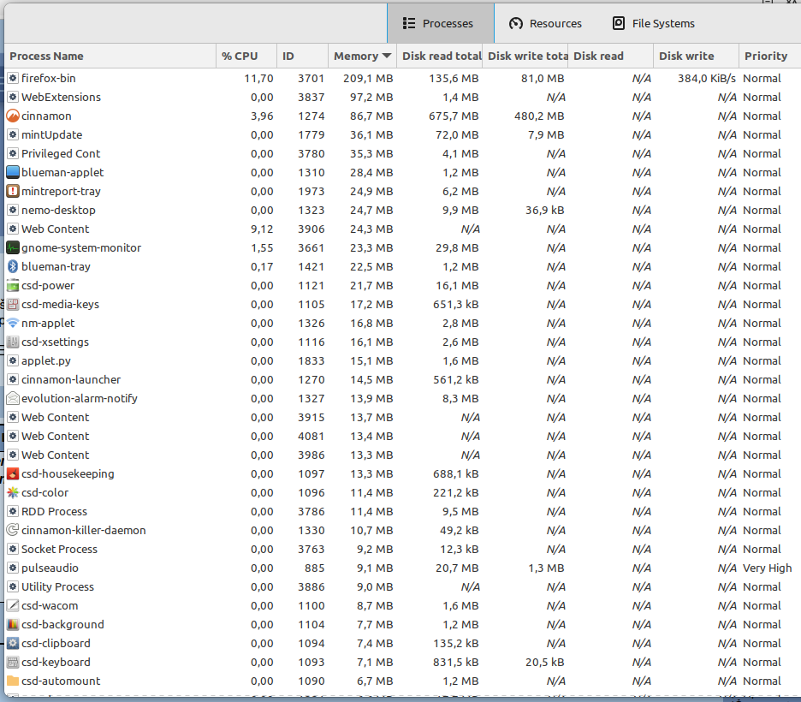Click the cinnamon process icon
Screen dimensions: 801x702
point(13,116)
